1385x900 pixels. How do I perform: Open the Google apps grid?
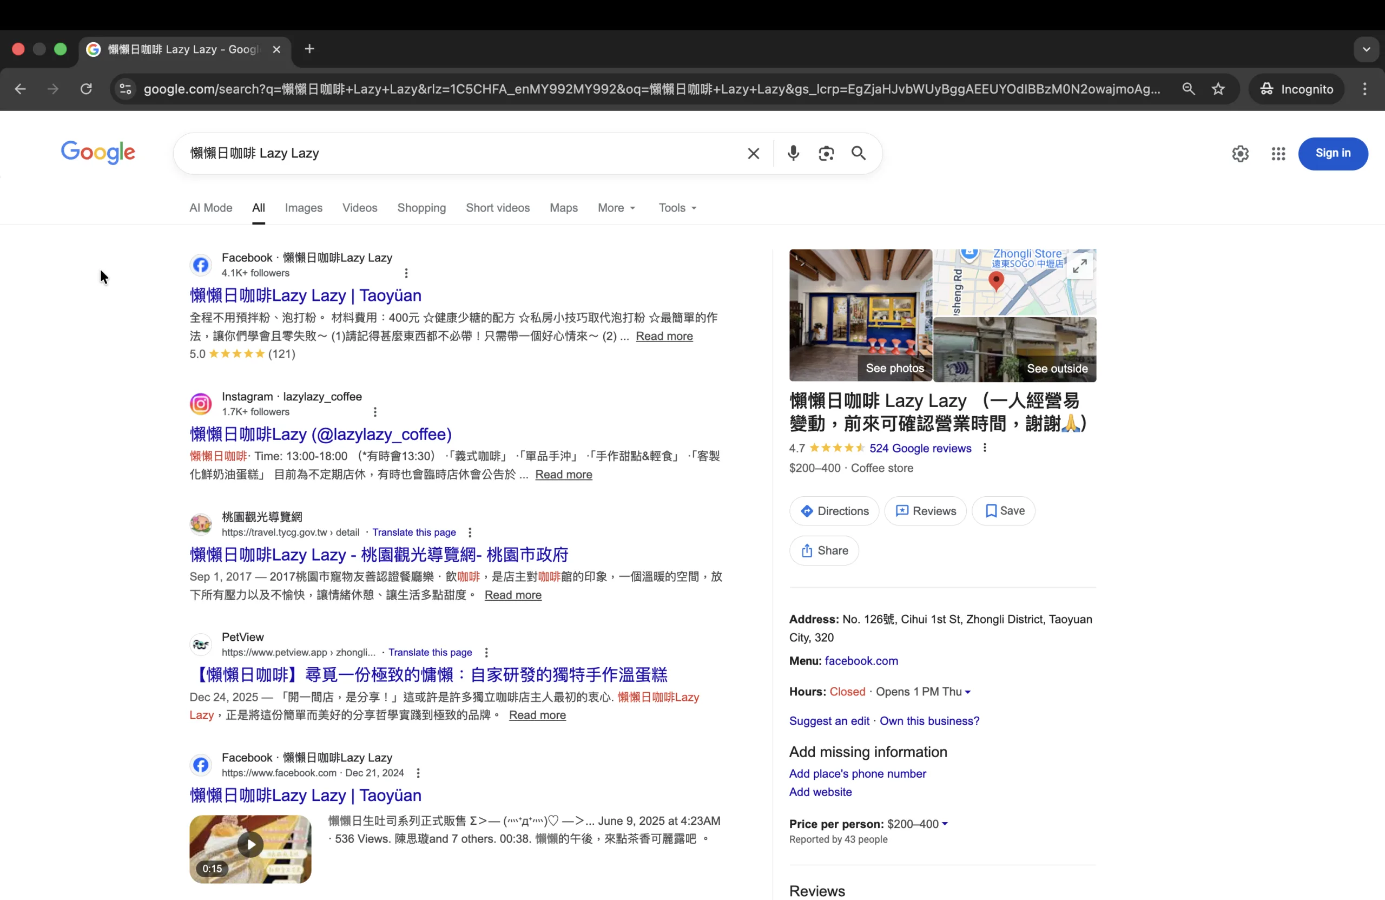pyautogui.click(x=1278, y=153)
